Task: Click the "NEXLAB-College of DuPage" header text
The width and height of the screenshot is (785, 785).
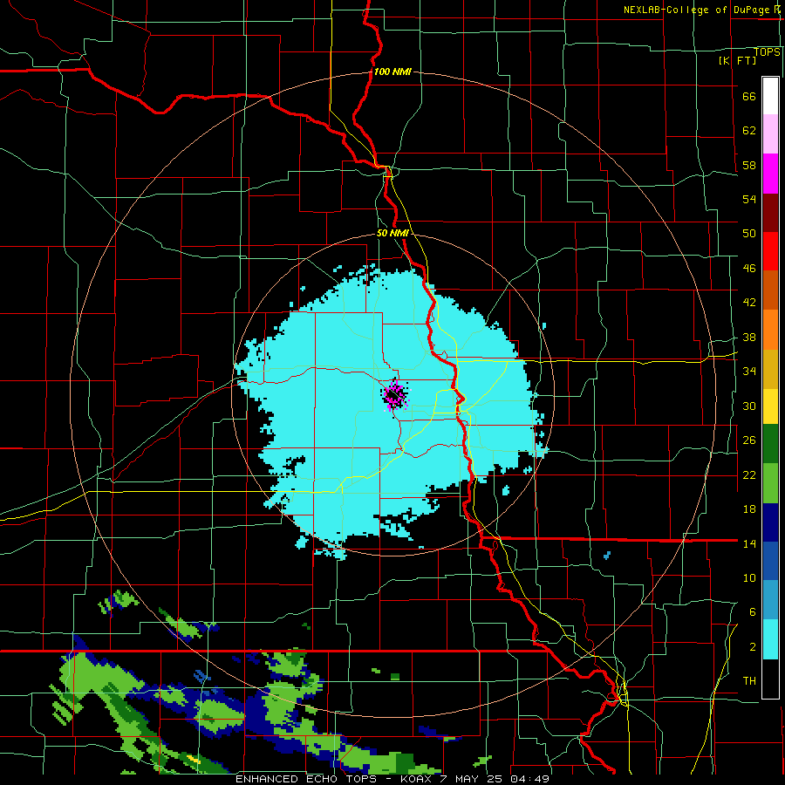Action: 695,10
